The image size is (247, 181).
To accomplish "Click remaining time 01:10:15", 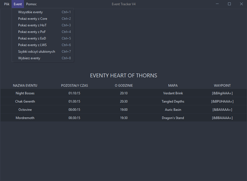I will [x=74, y=93].
